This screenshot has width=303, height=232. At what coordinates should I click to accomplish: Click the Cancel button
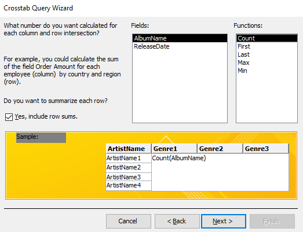129,221
